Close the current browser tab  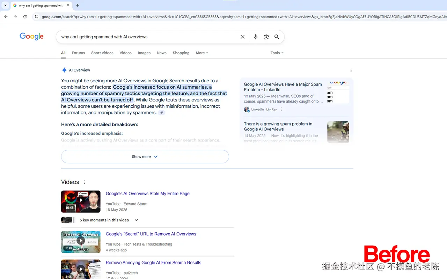click(68, 5)
